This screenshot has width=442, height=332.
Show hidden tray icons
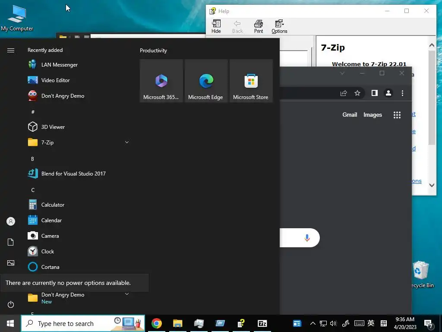(313, 323)
